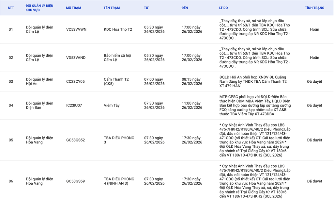Click the STT column header
The height and width of the screenshot is (199, 334).
pyautogui.click(x=11, y=8)
